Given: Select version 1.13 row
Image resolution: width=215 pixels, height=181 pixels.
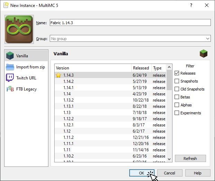Looking at the screenshot, I should [110, 113].
